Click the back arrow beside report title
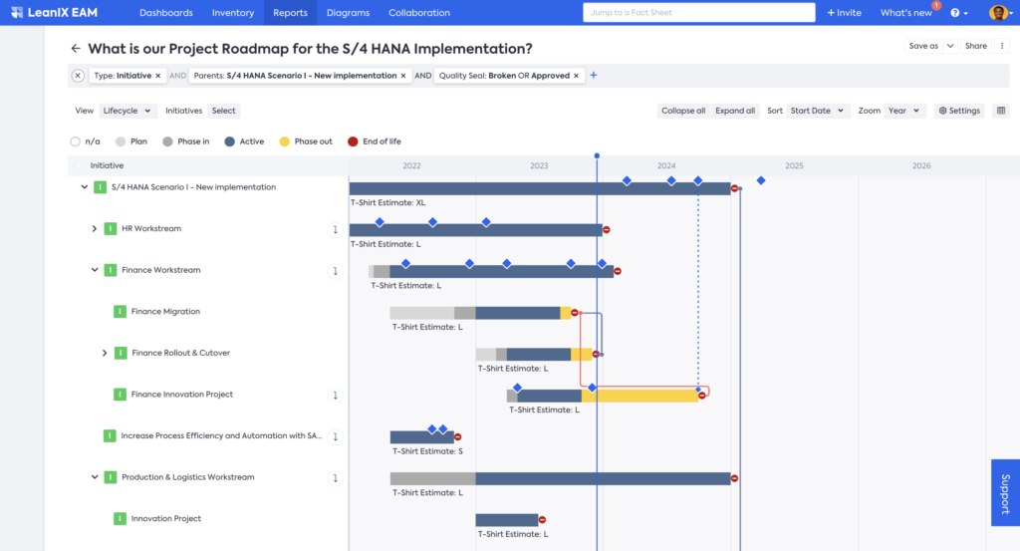Viewport: 1020px width, 551px height. click(x=76, y=48)
